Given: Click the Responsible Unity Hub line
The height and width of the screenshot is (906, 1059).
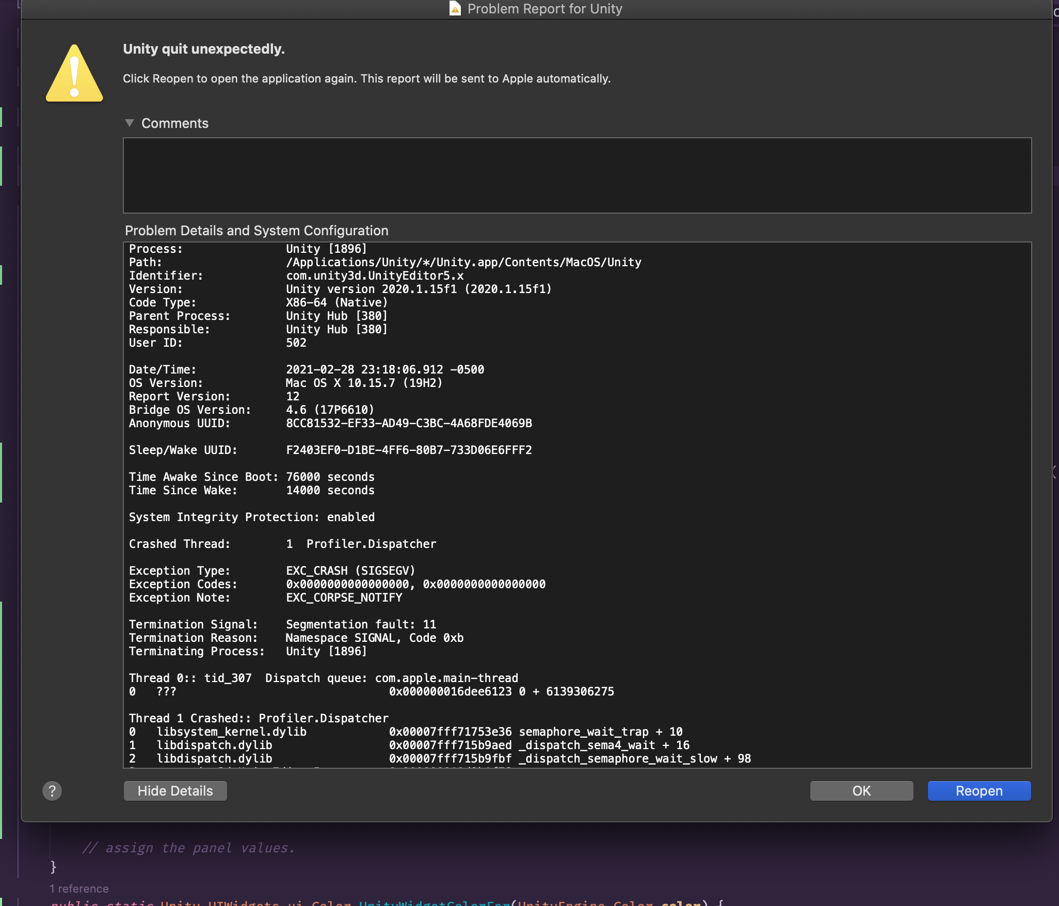Looking at the screenshot, I should pos(258,329).
